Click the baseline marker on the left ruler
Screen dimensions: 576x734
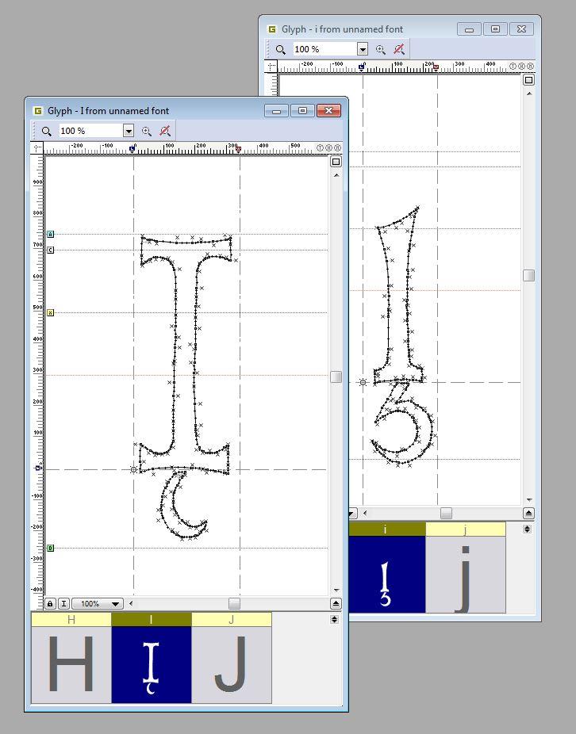pyautogui.click(x=38, y=468)
